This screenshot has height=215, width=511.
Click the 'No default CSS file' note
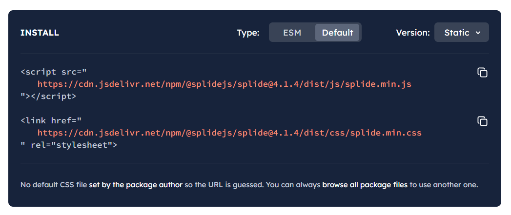(54, 185)
